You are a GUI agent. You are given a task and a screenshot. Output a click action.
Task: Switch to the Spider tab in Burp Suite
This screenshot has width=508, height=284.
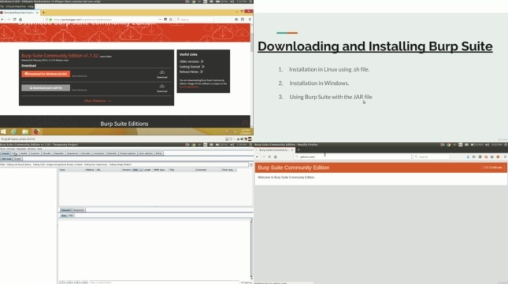tap(24, 153)
